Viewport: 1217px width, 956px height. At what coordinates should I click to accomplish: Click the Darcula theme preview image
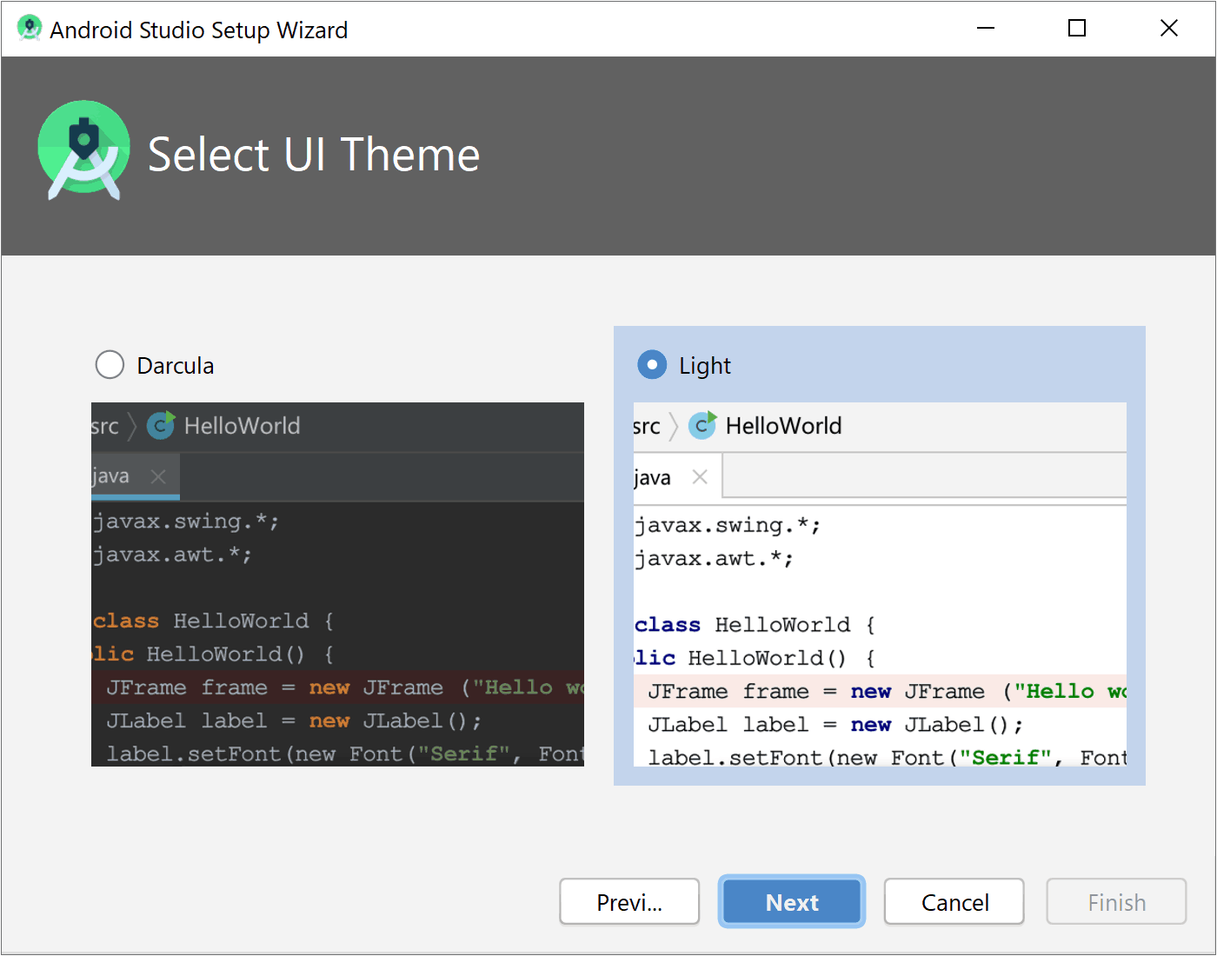(x=337, y=584)
